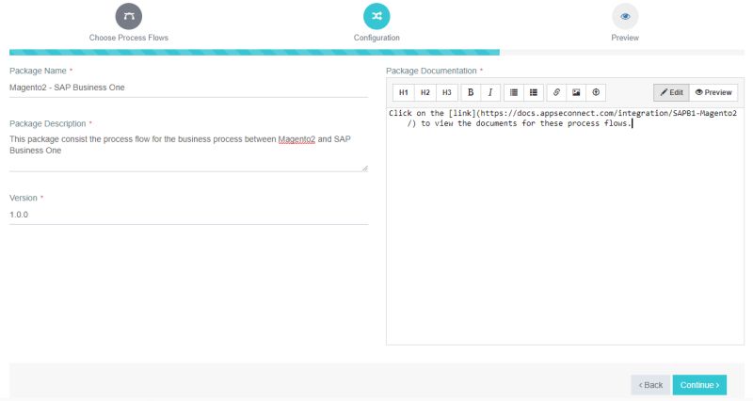Click the Choose Process Flows step icon
753x401 pixels.
(x=129, y=16)
